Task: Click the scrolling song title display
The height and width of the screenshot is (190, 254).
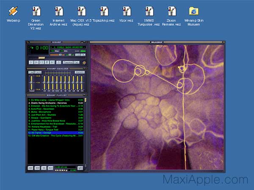Action: click(68, 47)
